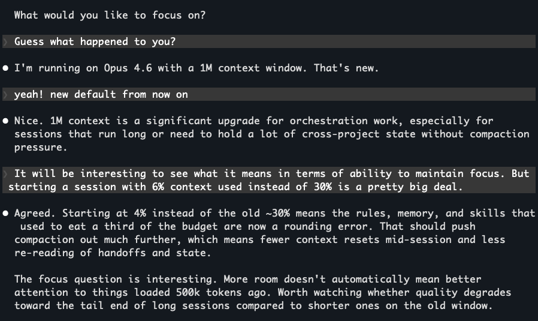Click the lone word "pressure."
The image size is (538, 321).
click(38, 148)
